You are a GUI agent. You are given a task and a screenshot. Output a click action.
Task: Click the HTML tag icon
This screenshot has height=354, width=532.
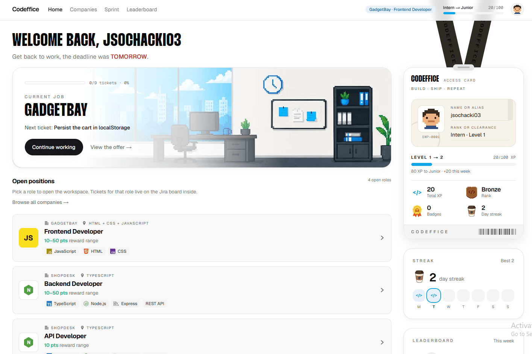[x=86, y=251]
